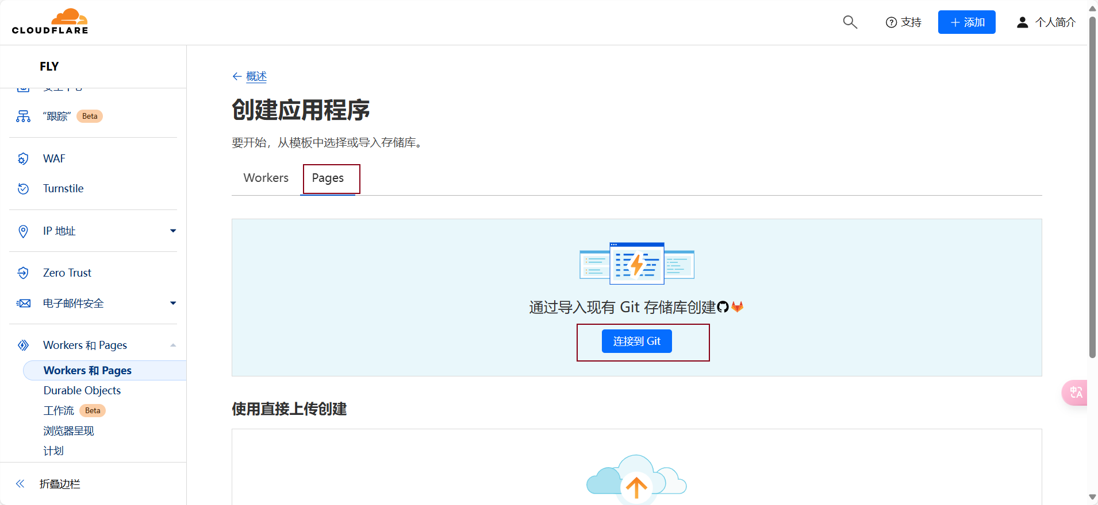Viewport: 1098px width, 505px height.
Task: Open Turnstile in the sidebar
Action: 63,189
